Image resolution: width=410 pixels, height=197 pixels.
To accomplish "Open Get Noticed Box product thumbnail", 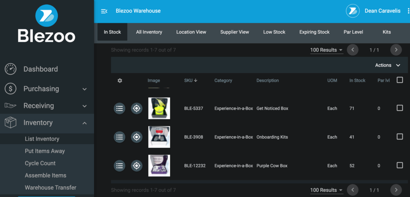I will point(159,108).
